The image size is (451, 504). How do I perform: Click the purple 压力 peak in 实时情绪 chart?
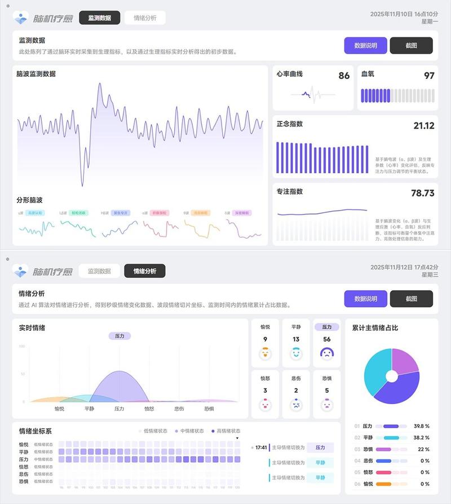click(x=119, y=385)
